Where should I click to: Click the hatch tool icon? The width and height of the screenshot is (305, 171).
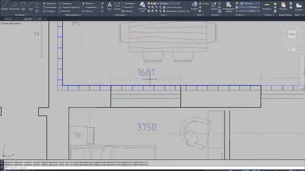[37, 11]
